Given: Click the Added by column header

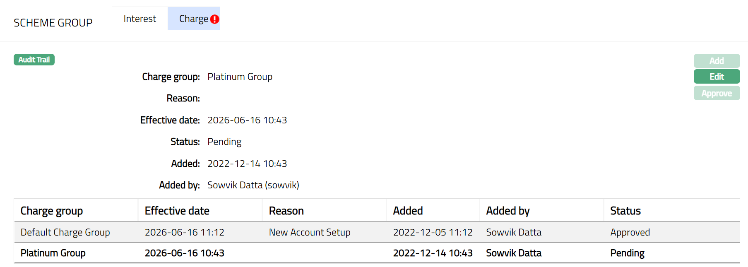Looking at the screenshot, I should click(507, 211).
